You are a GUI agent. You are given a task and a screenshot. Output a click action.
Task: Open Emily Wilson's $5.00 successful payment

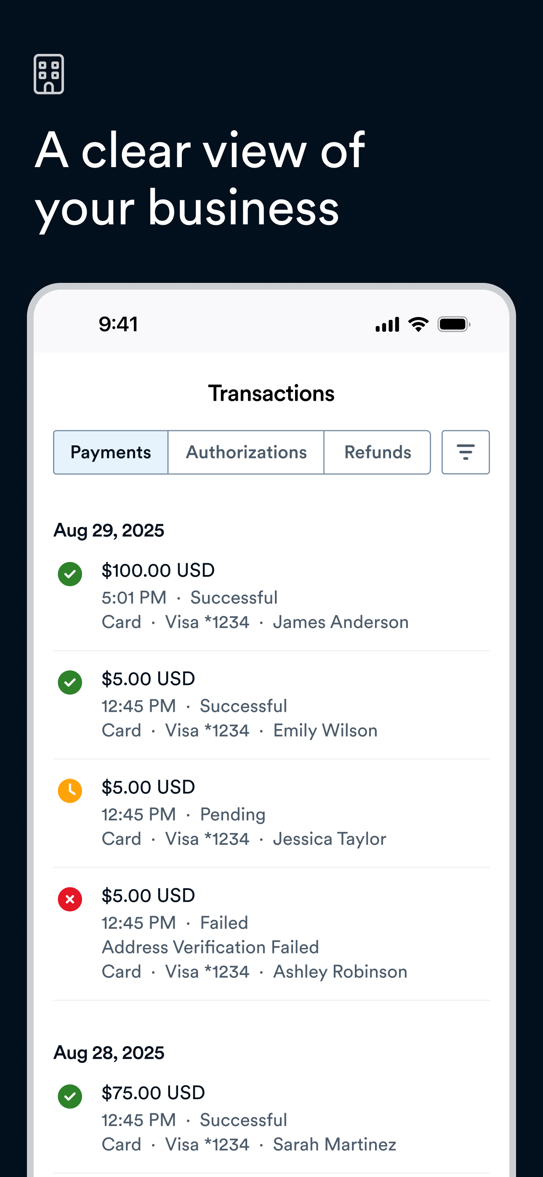coord(240,705)
